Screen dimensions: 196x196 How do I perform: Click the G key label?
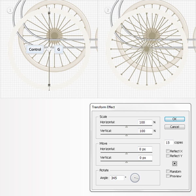(58, 49)
